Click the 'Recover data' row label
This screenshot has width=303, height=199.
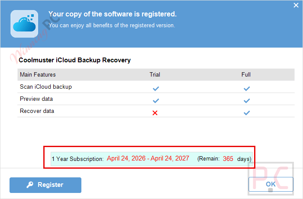pyautogui.click(x=37, y=111)
